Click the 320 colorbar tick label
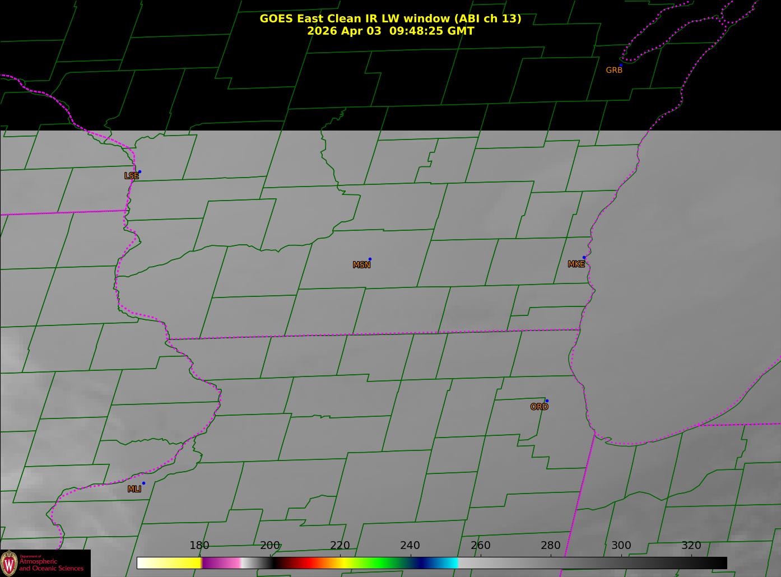The width and height of the screenshot is (781, 577). pyautogui.click(x=691, y=546)
